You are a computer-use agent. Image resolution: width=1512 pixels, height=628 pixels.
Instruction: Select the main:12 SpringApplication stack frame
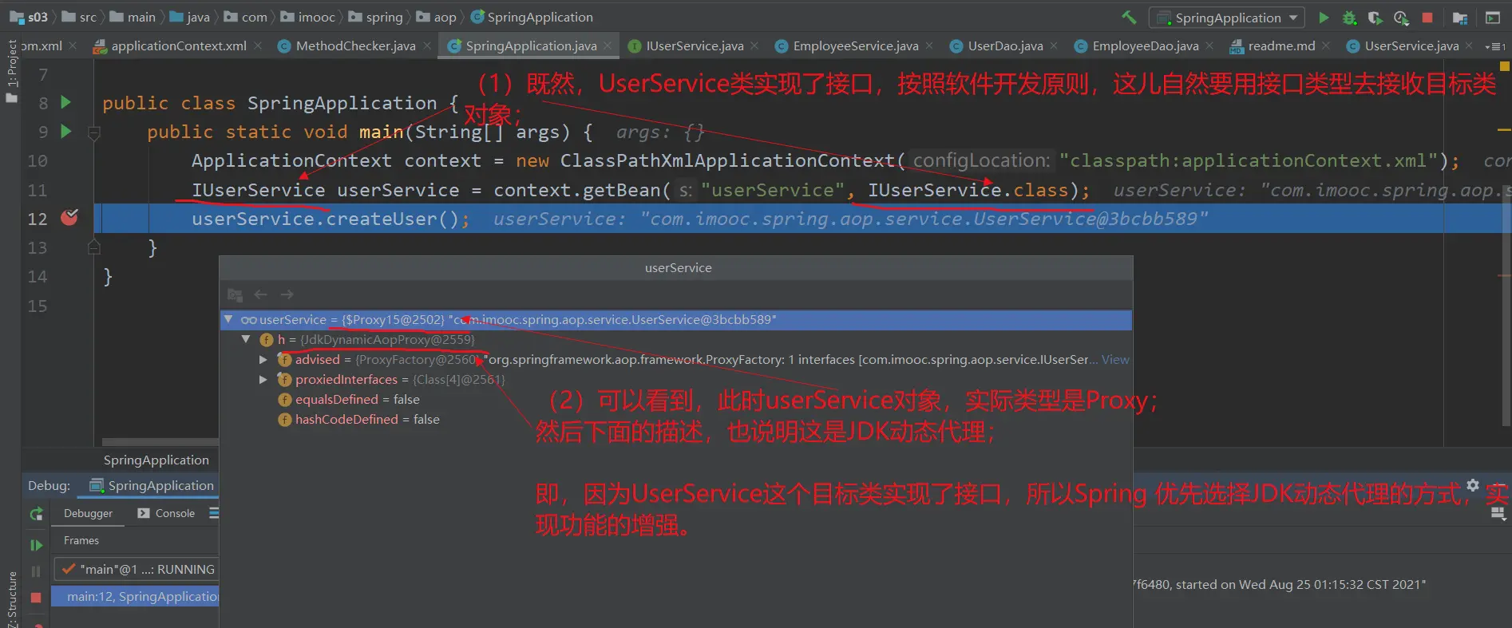[135, 596]
